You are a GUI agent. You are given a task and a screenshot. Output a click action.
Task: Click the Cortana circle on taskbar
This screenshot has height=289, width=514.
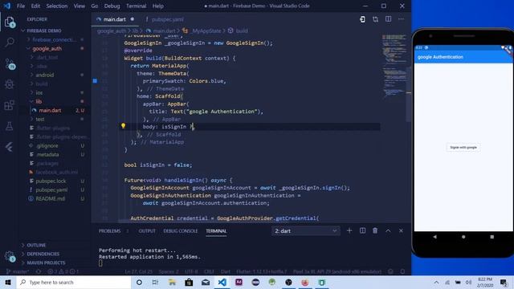[139, 282]
